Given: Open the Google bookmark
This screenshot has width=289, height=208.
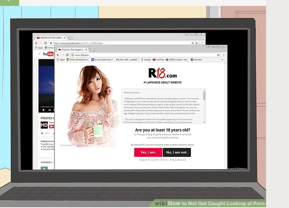Looking at the screenshot, I should coord(146,60).
